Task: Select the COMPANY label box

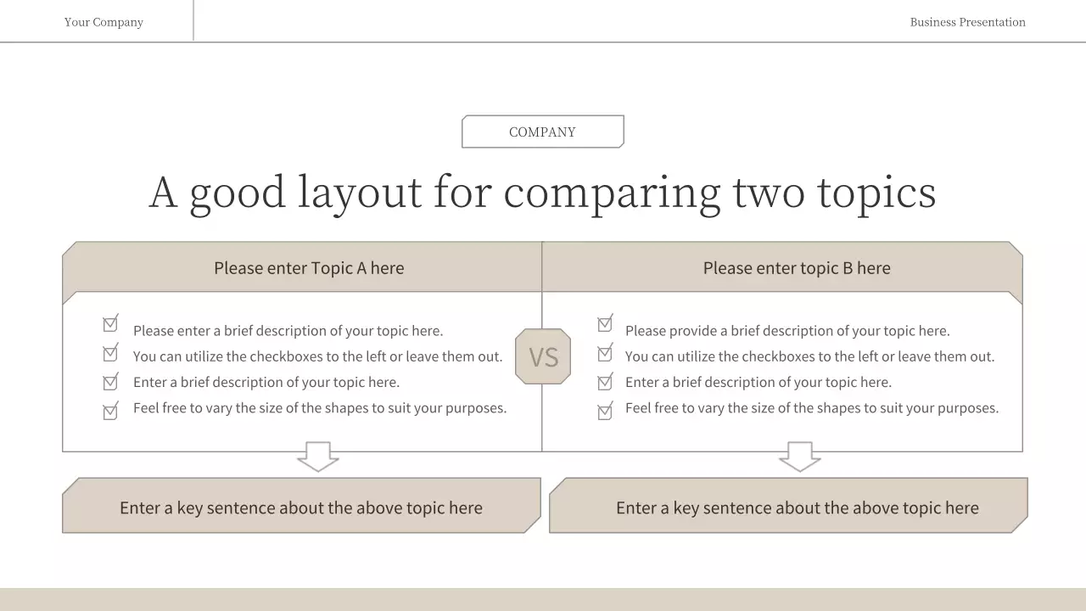Action: pyautogui.click(x=543, y=132)
